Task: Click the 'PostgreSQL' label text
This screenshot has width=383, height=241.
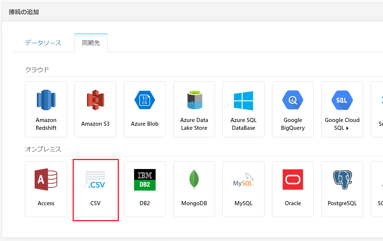Action: [342, 203]
